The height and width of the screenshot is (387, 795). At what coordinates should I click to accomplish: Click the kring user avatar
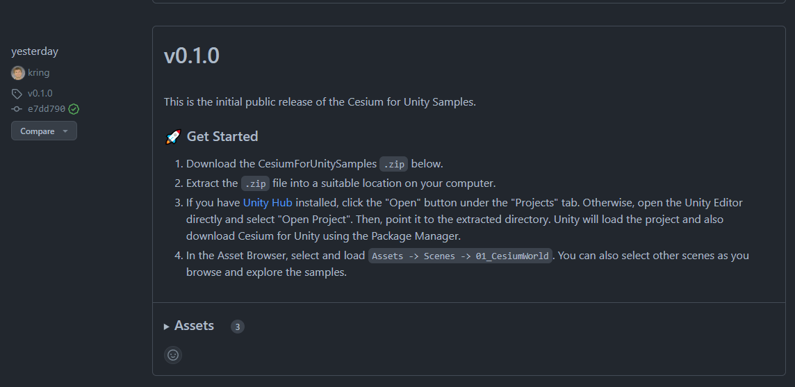(18, 73)
